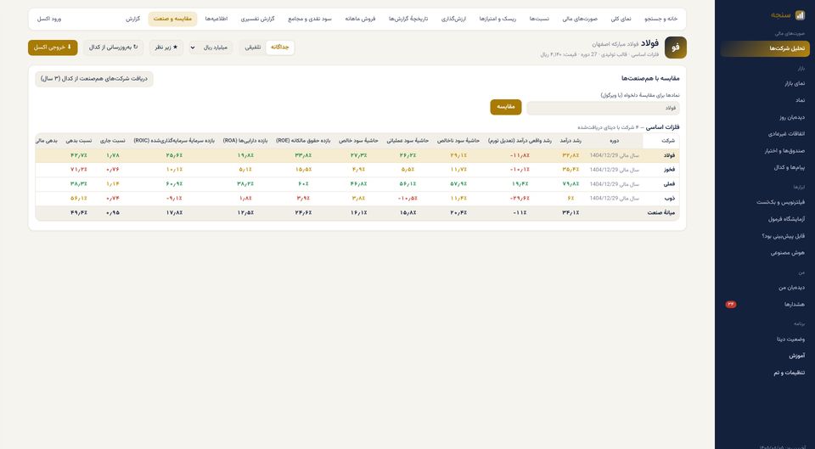The width and height of the screenshot is (815, 449).
Task: Open the خانه و جستجو tab
Action: pos(661,19)
